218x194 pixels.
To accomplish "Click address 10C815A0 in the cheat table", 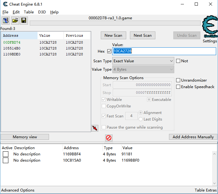I will point(72,160).
